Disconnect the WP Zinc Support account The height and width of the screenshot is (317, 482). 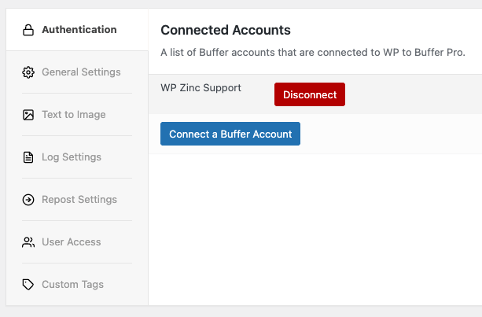tap(310, 94)
